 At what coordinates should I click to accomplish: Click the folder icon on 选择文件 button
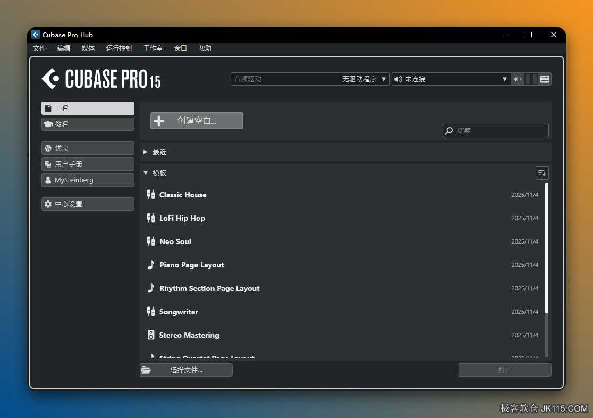click(146, 370)
